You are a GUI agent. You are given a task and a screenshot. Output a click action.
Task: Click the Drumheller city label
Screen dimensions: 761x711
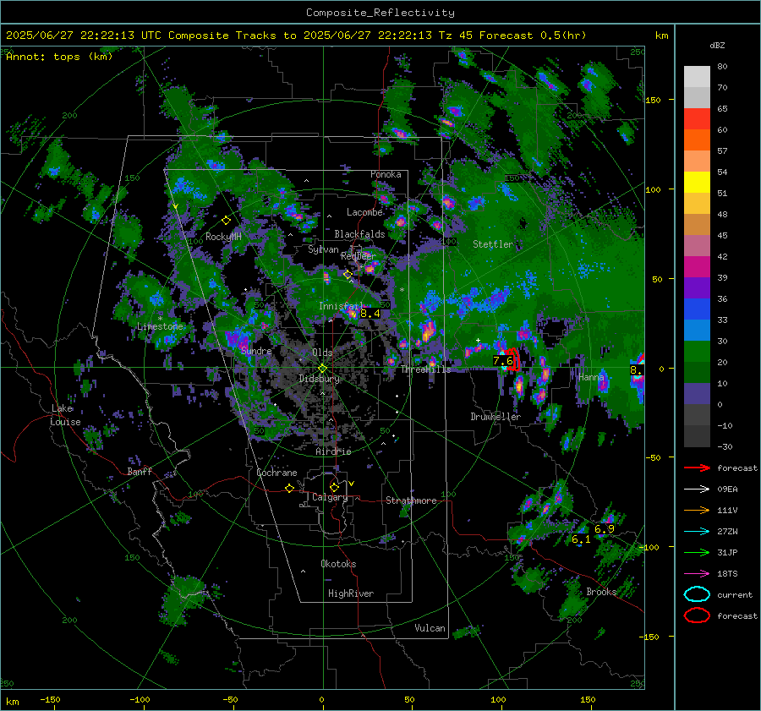pos(495,417)
